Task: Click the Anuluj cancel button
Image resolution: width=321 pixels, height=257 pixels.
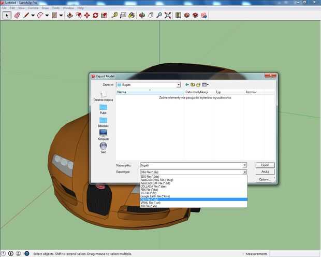Action: (265, 172)
